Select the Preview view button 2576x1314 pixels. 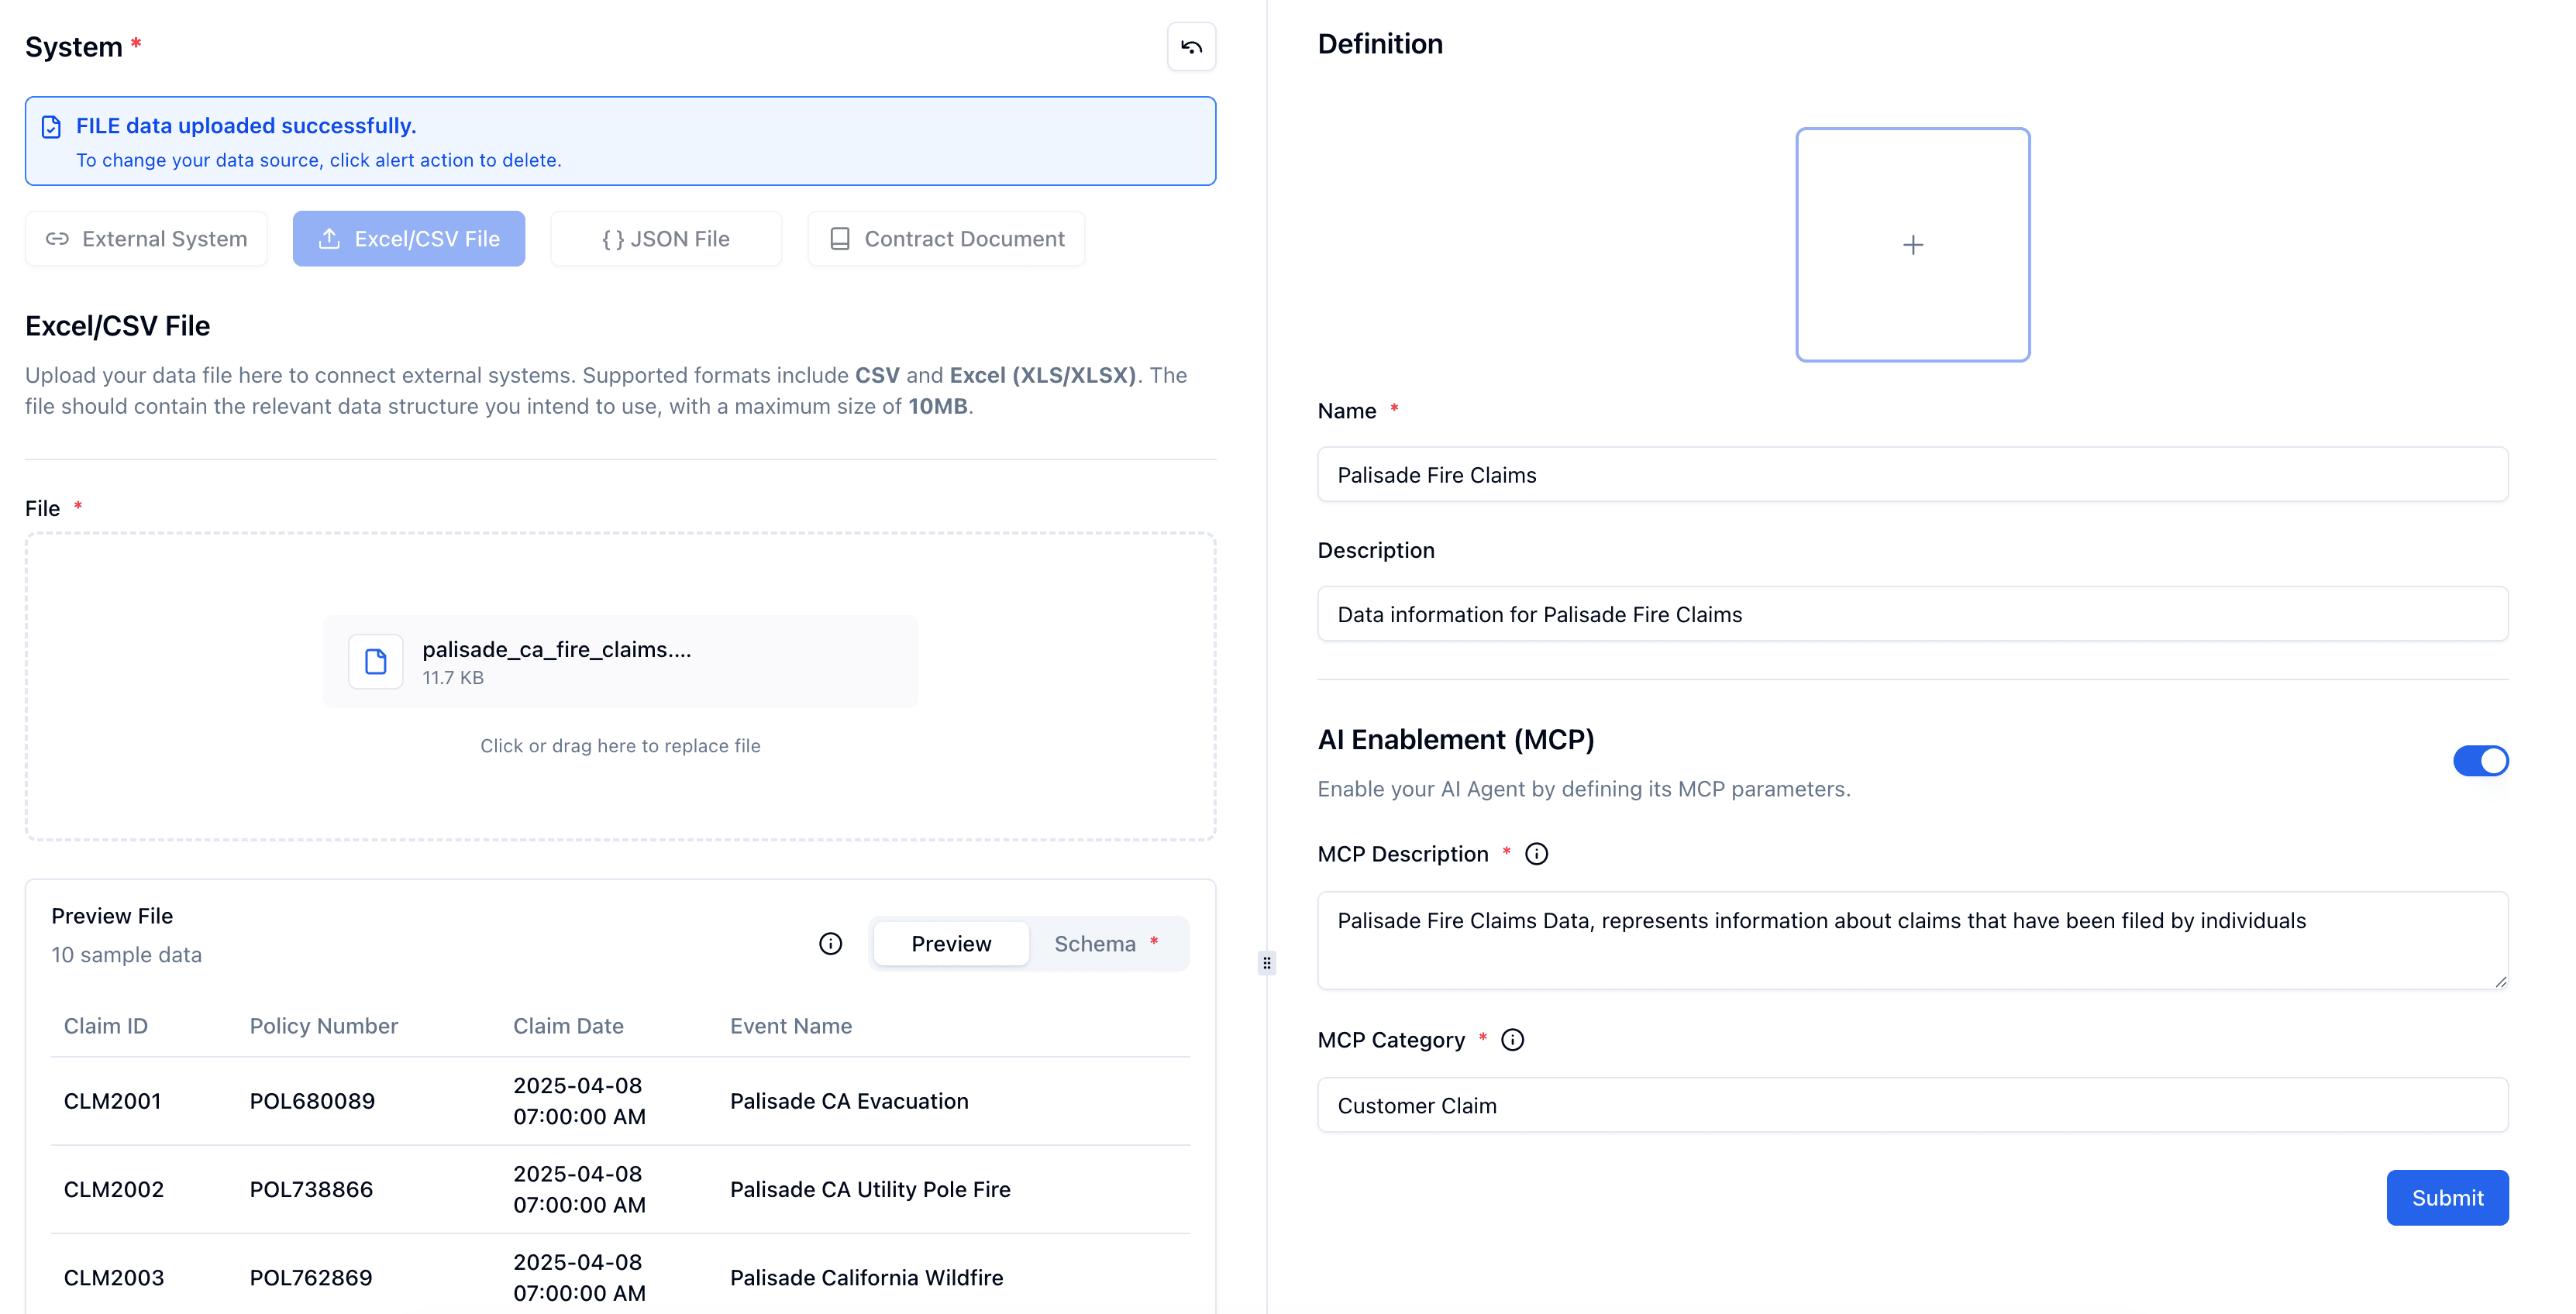click(x=950, y=943)
